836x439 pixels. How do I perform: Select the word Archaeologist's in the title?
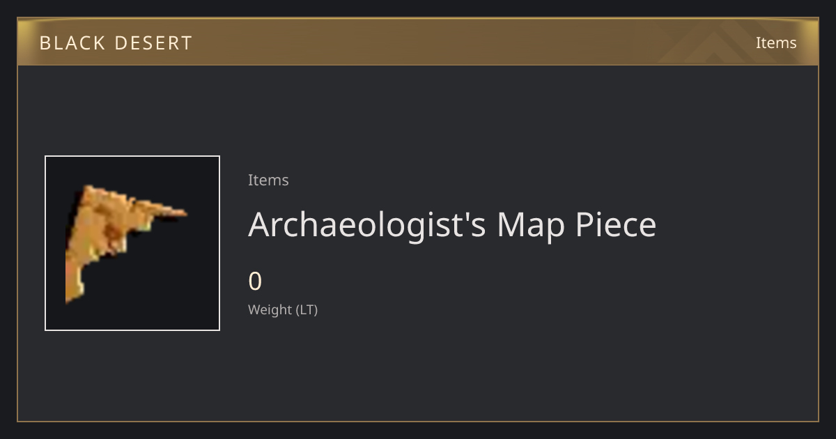click(x=367, y=225)
